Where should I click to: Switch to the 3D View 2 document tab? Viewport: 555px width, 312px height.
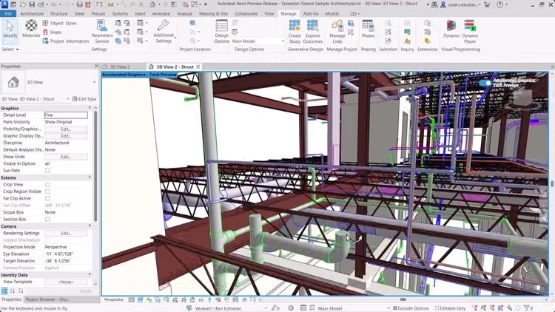click(x=120, y=67)
